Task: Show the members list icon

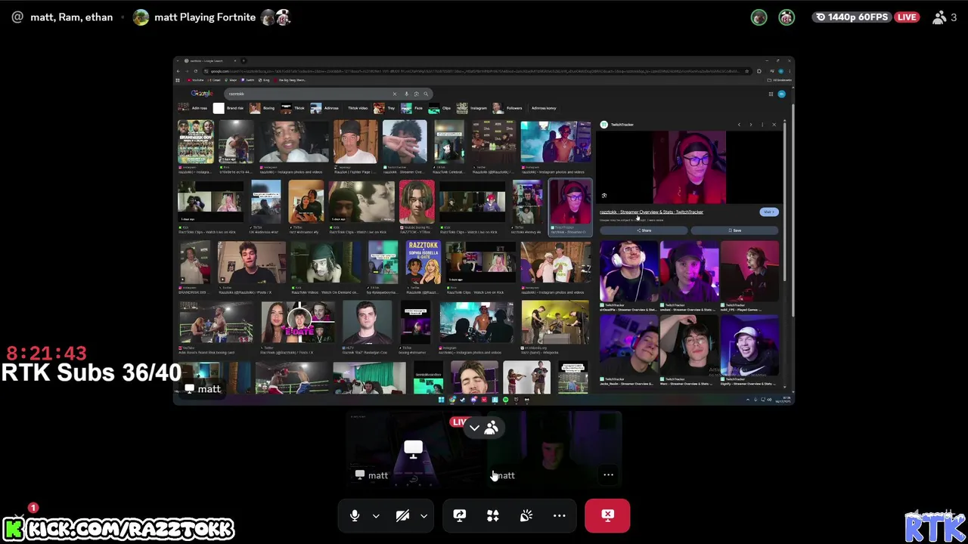Action: tap(491, 428)
